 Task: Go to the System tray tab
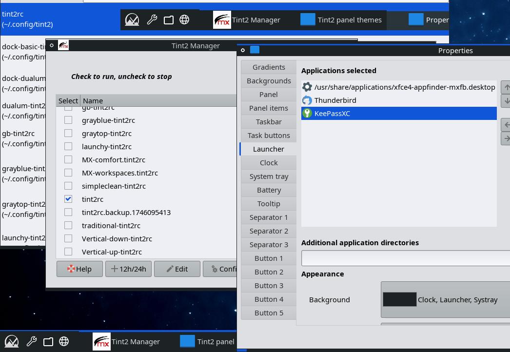click(269, 176)
